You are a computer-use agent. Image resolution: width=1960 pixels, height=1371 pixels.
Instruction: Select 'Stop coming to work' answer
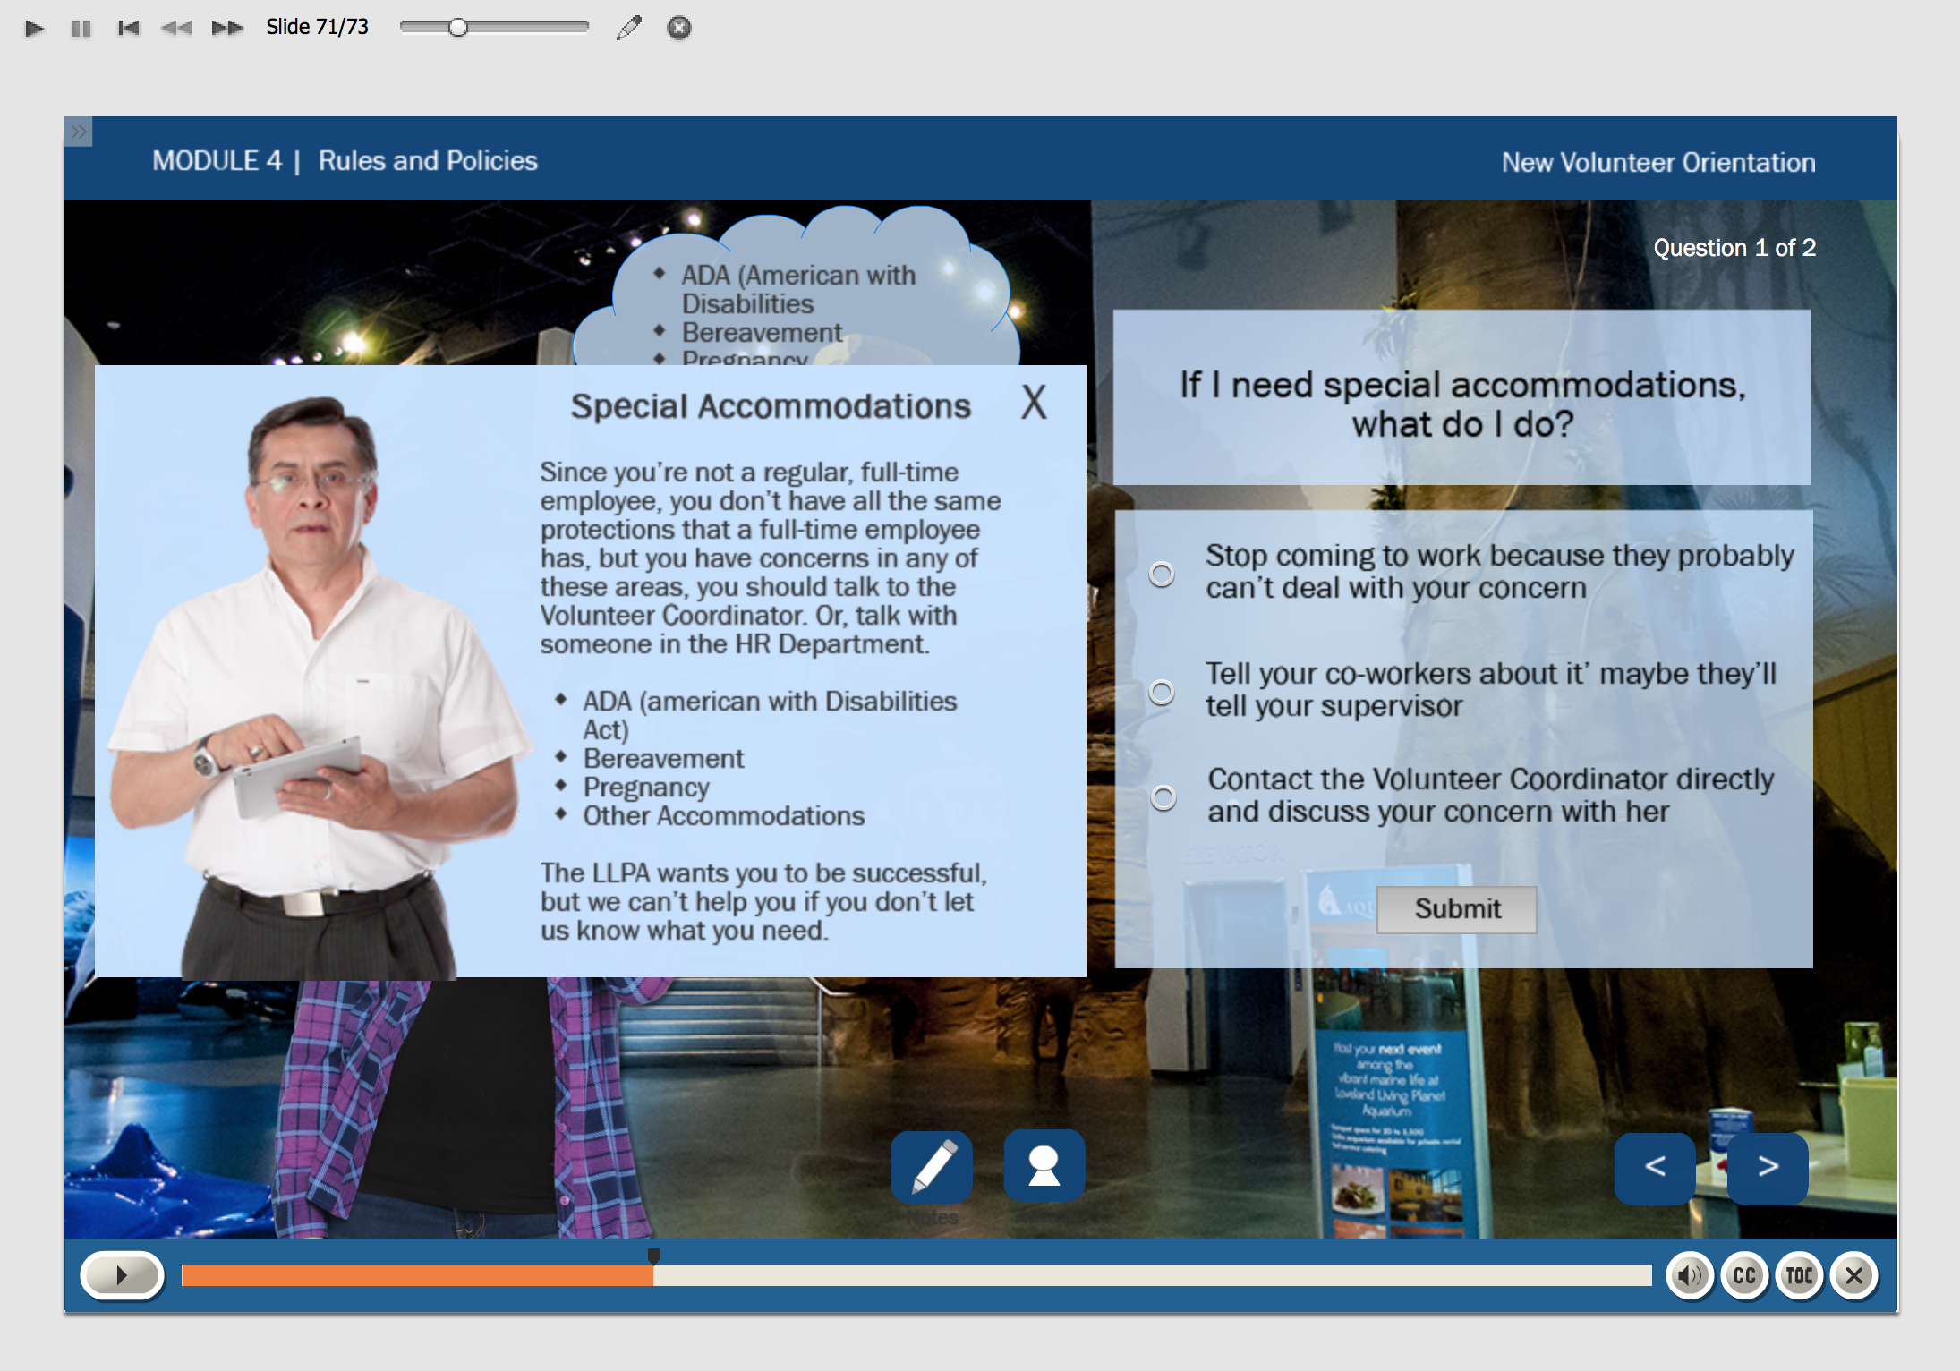coord(1162,574)
